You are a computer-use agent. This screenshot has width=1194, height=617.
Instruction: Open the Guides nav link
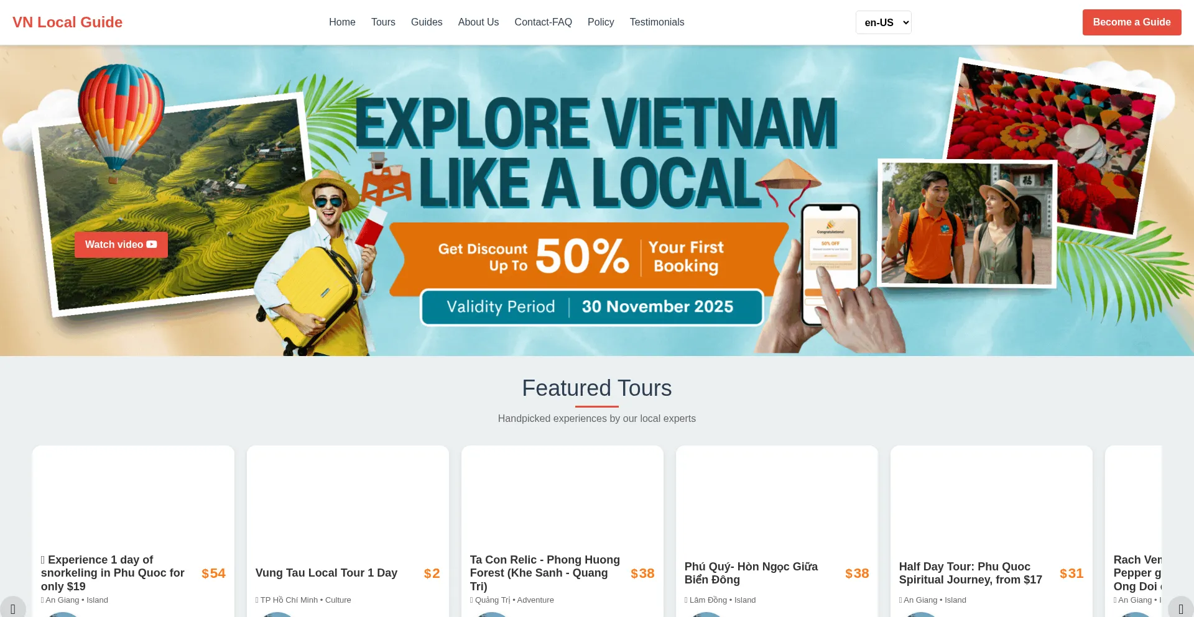point(427,22)
